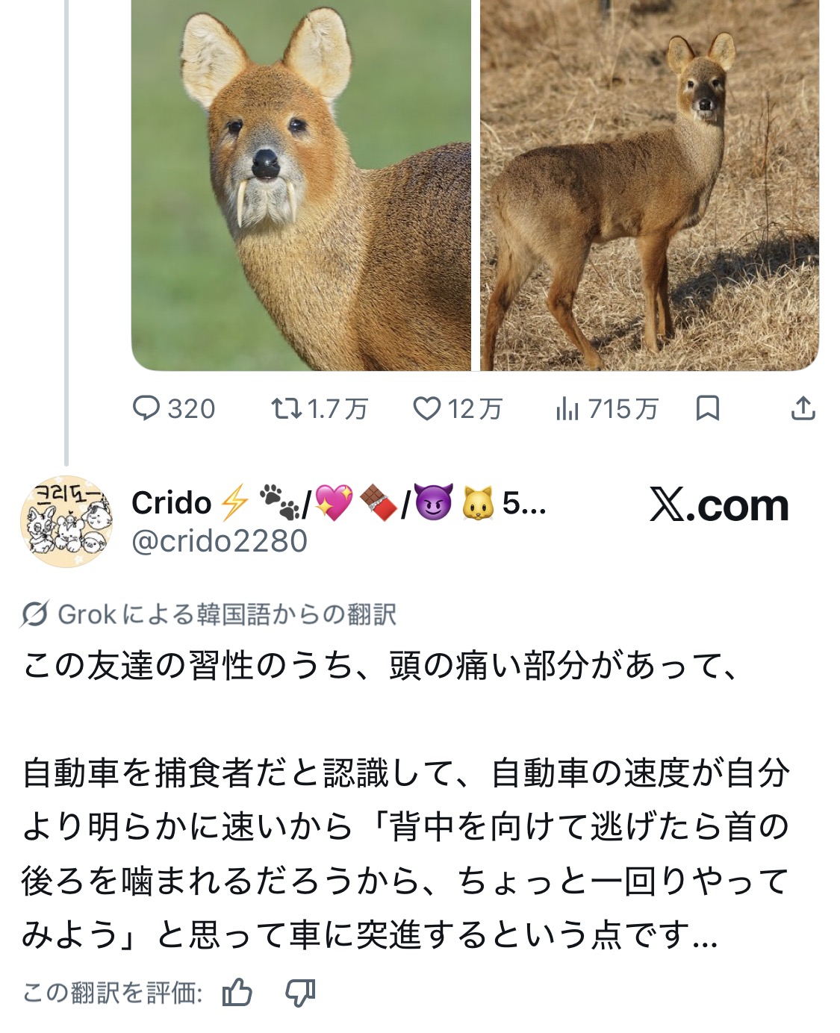The image size is (840, 1033).
Task: Tap the repost arrows icon
Action: (x=286, y=408)
